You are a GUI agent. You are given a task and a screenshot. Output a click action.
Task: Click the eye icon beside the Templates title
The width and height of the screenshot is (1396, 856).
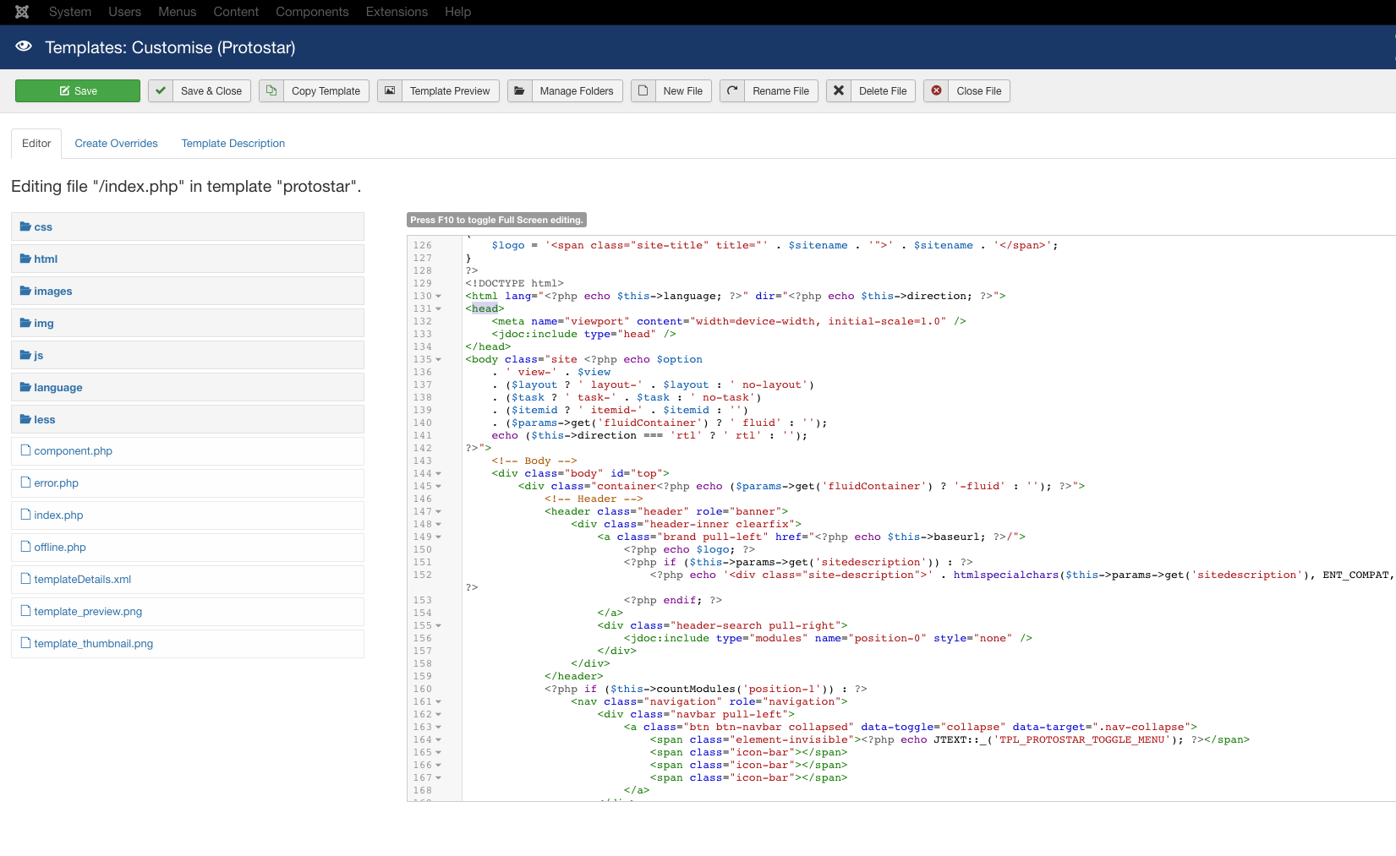pos(24,46)
